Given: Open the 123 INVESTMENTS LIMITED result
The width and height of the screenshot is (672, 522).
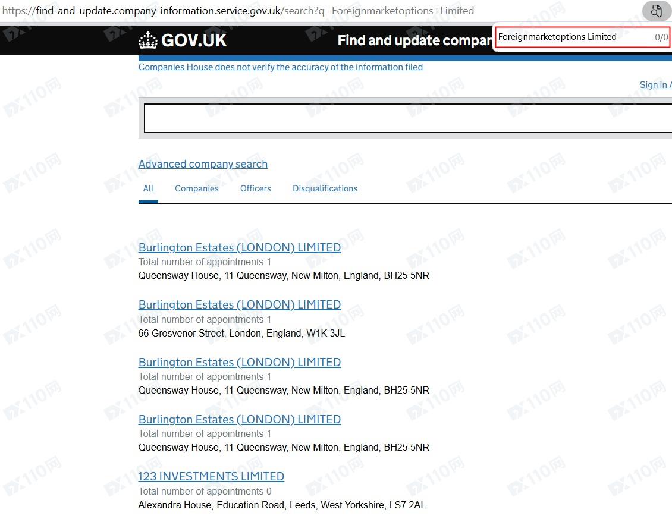Looking at the screenshot, I should [211, 476].
